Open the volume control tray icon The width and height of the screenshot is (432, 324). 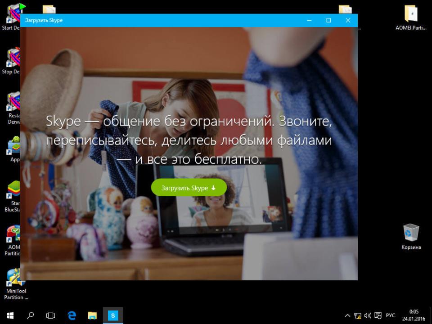pyautogui.click(x=368, y=315)
